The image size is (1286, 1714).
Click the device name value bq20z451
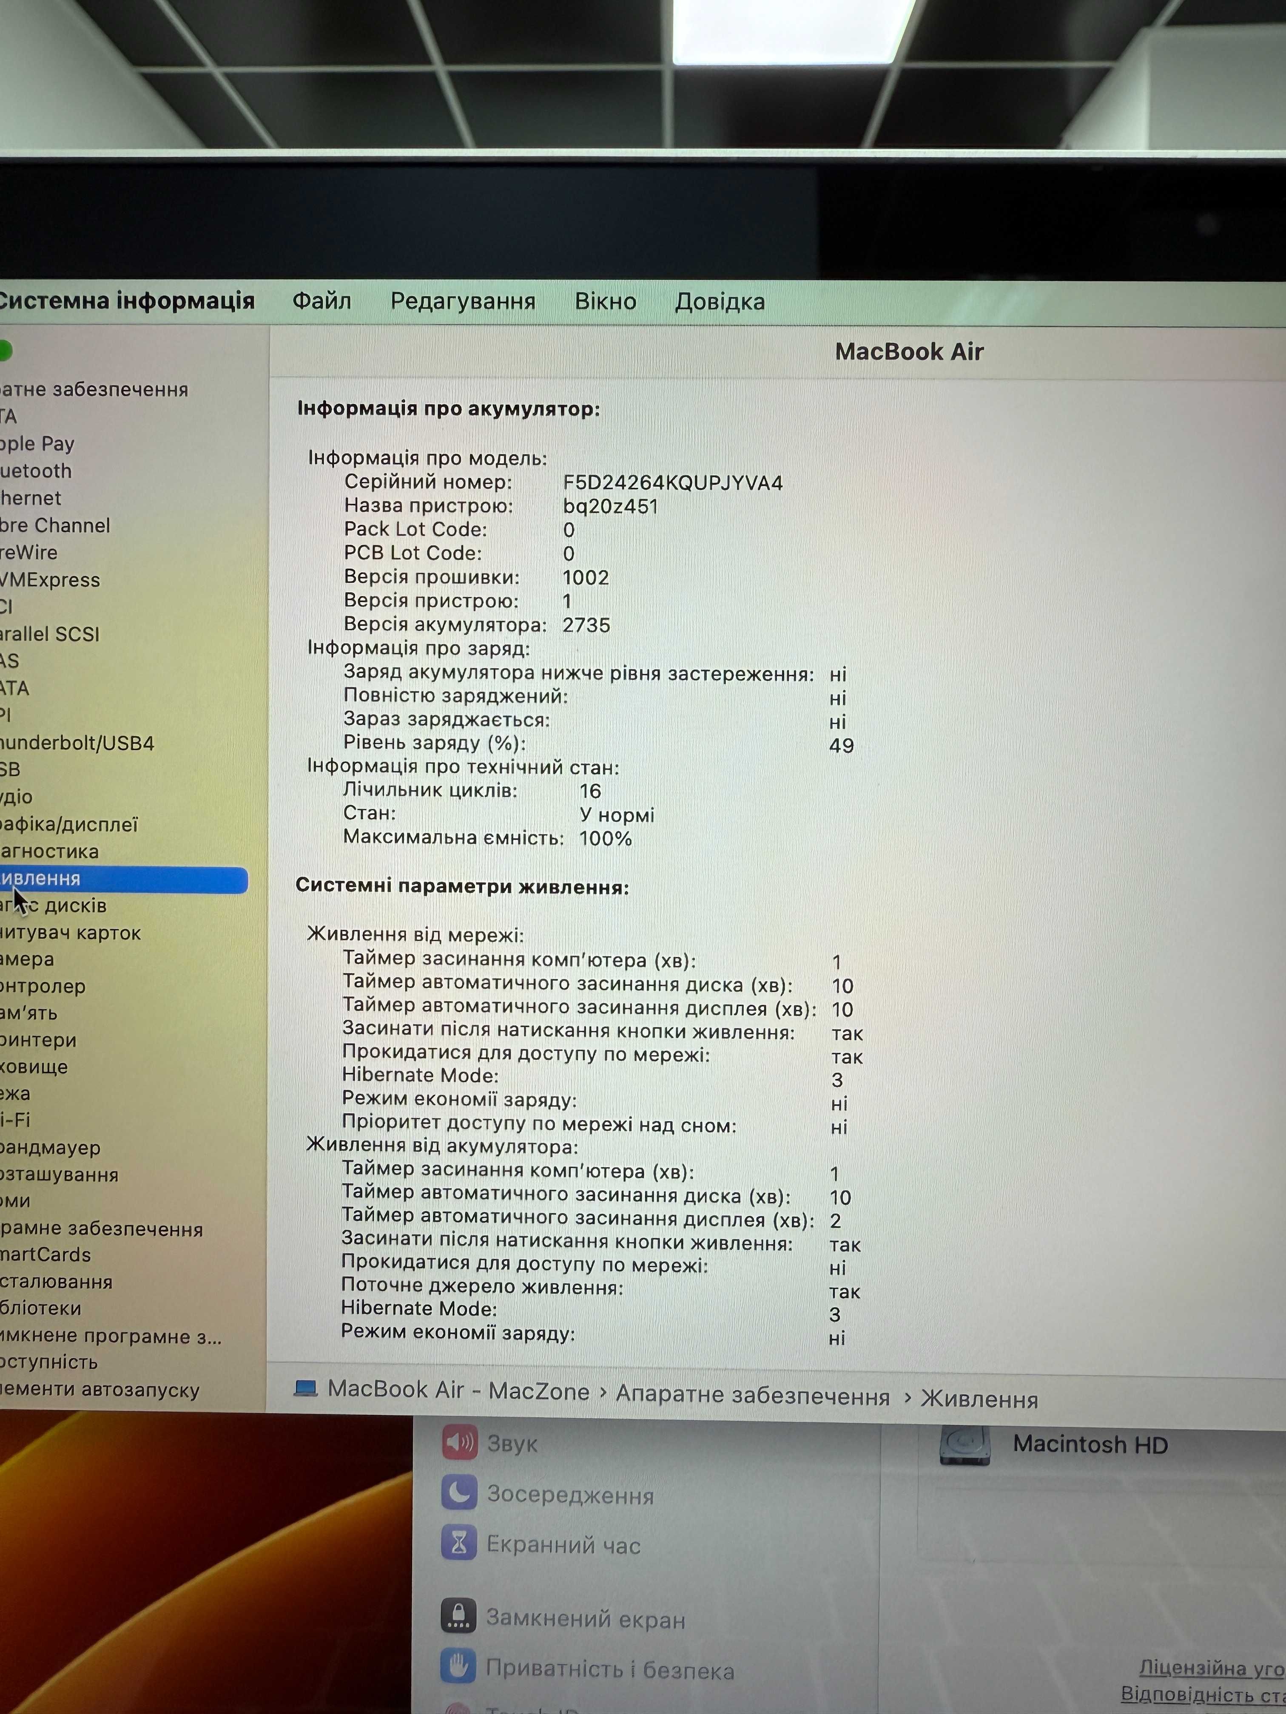coord(611,507)
